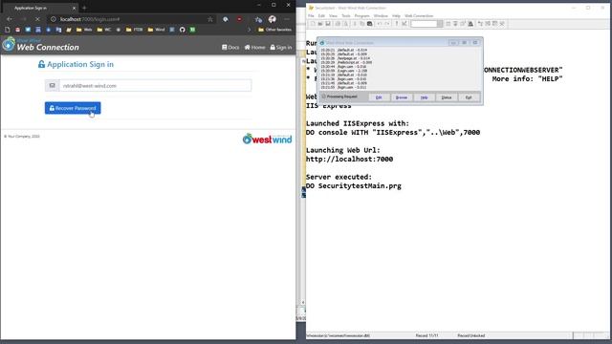Image resolution: width=612 pixels, height=344 pixels.
Task: Open the database combo box in FoxPro toolbar
Action: tap(426, 24)
